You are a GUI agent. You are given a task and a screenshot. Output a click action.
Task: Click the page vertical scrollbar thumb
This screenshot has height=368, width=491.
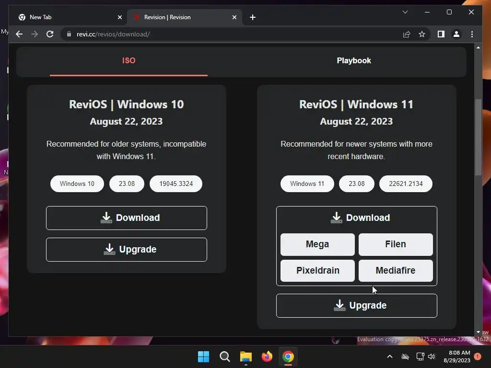[478, 138]
